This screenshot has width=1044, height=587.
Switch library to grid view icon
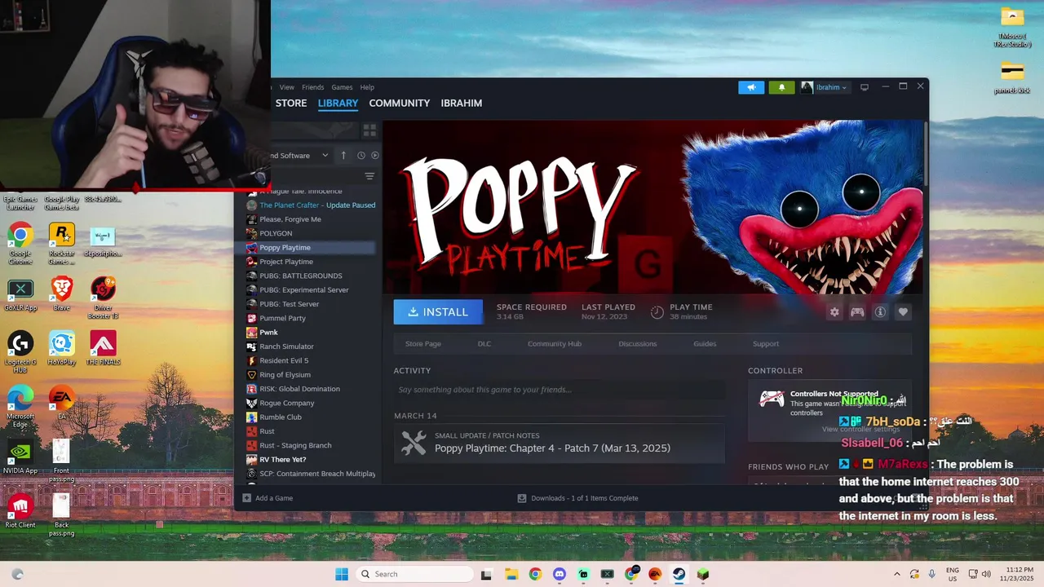pos(369,130)
